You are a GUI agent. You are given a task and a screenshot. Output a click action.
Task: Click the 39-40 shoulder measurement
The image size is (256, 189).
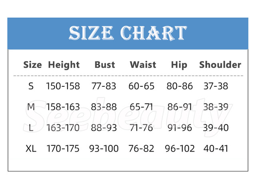pyautogui.click(x=216, y=128)
